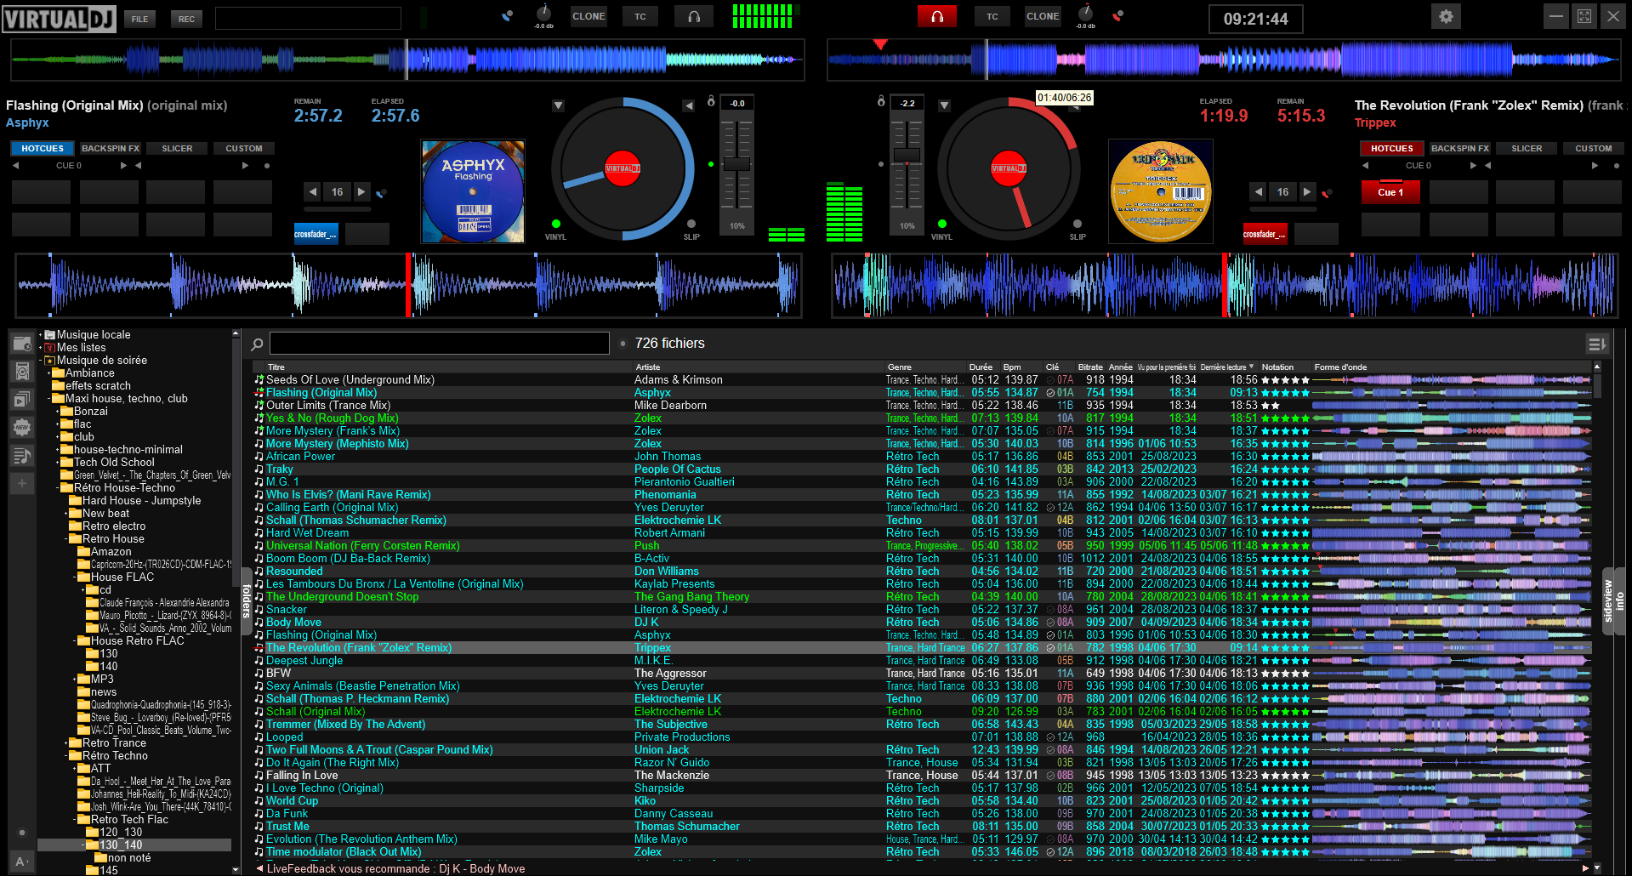Click the VirtualDJ logo
The height and width of the screenshot is (876, 1632).
pos(59,18)
